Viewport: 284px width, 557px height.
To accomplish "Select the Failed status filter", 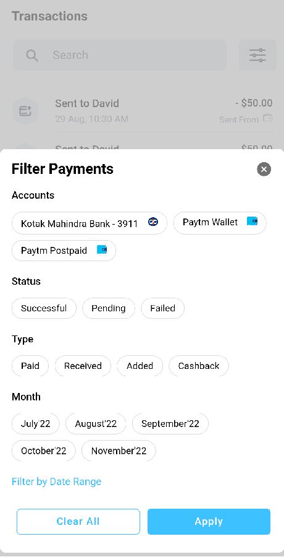I will tap(163, 308).
